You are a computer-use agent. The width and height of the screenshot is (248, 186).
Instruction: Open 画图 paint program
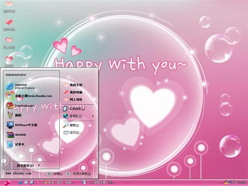click(x=14, y=115)
